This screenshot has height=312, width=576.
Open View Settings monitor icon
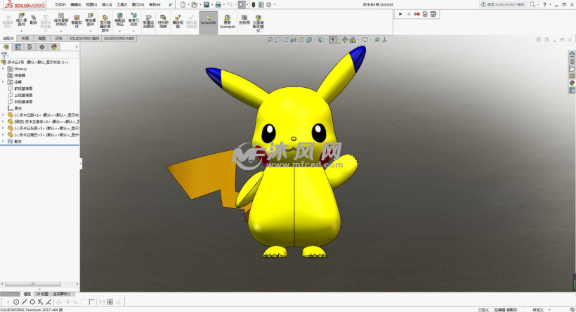click(x=365, y=39)
